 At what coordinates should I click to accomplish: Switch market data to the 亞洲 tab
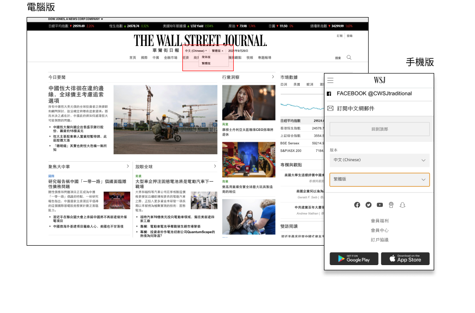[284, 85]
